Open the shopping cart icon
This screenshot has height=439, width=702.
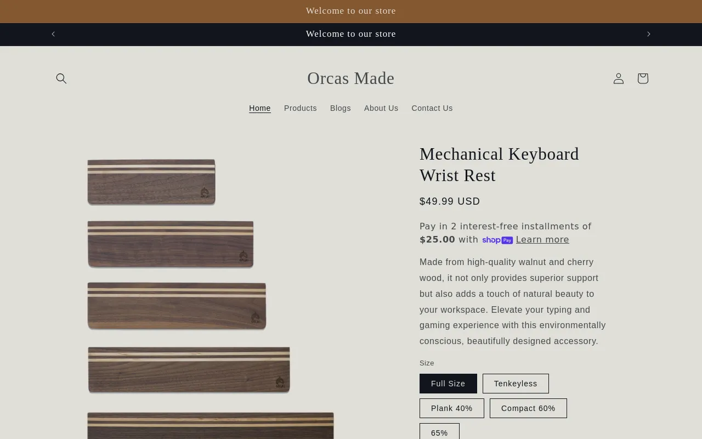pyautogui.click(x=643, y=78)
